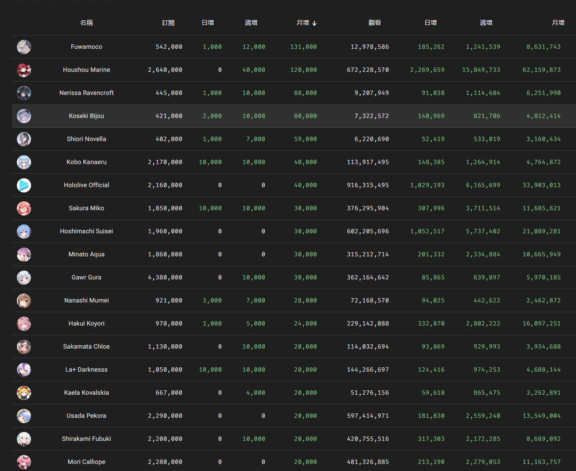This screenshot has width=576, height=471.
Task: Click Nanashi Mumei's 28,000 monthly gain
Action: point(306,301)
